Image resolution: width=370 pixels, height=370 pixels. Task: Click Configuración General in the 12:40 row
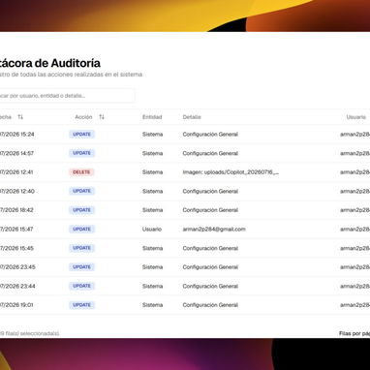point(210,191)
